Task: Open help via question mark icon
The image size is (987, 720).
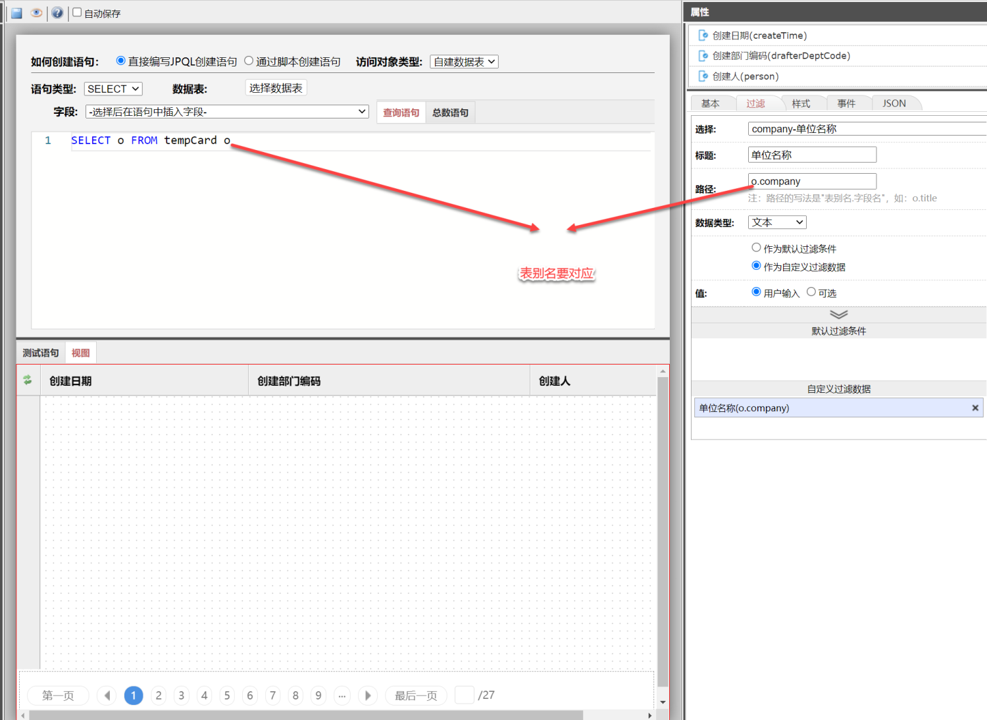Action: coord(57,13)
